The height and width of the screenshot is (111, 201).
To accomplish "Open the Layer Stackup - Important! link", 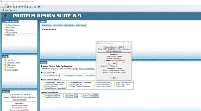I will click(55, 88).
